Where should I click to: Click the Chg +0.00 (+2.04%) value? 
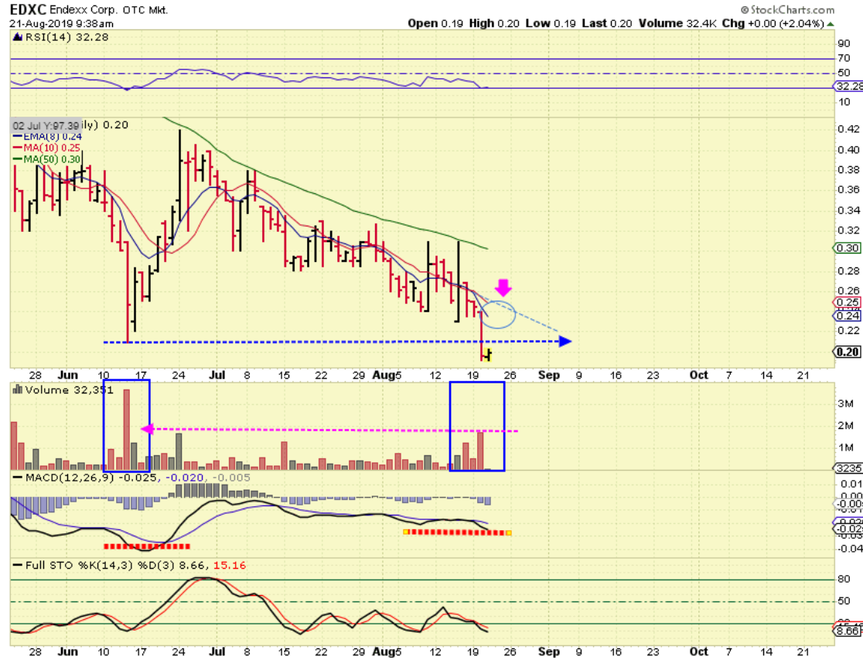point(773,23)
